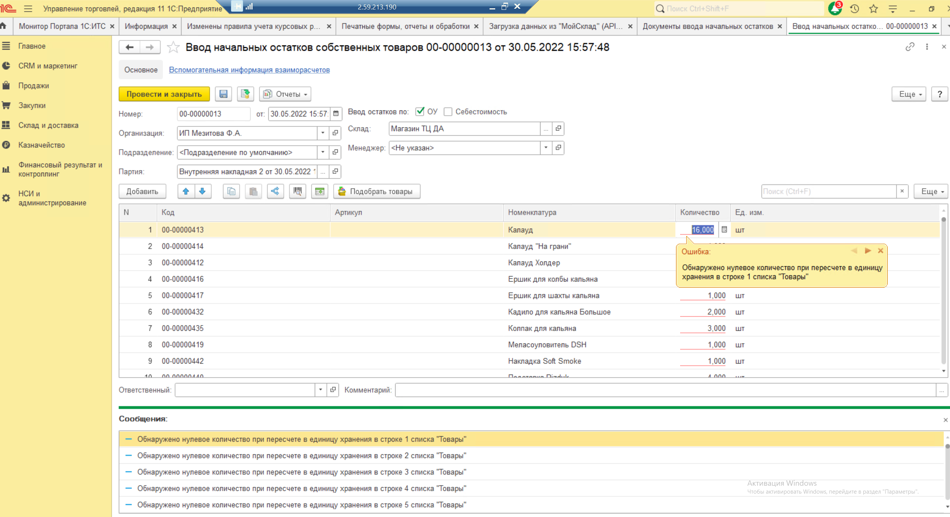Image resolution: width=950 pixels, height=517 pixels.
Task: Go to the home page icon
Action: pos(4,26)
